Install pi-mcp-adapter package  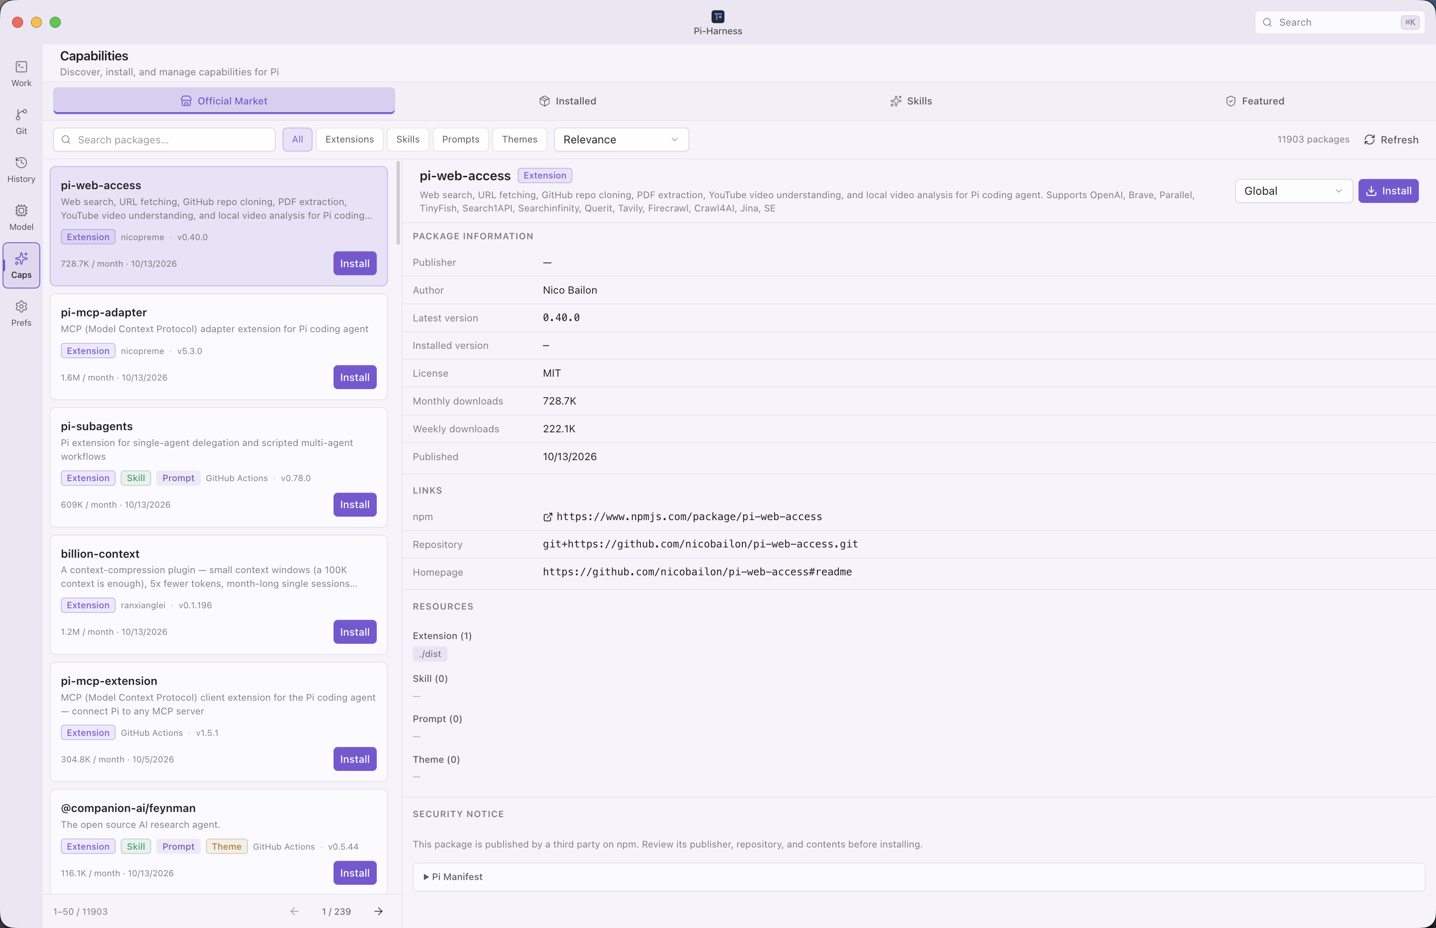355,377
